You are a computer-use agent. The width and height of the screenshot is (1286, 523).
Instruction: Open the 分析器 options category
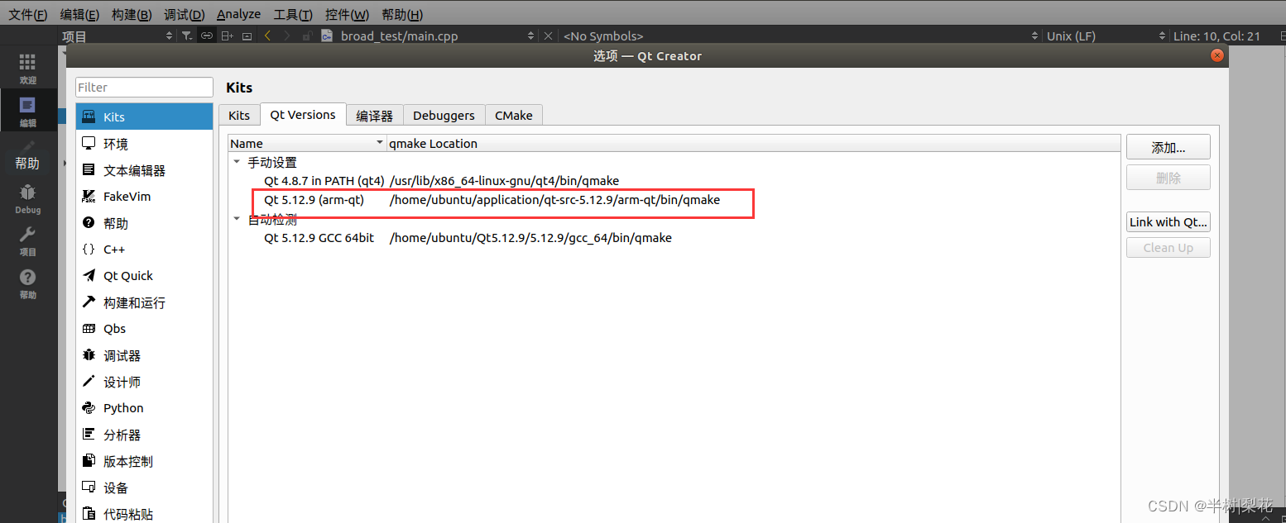[x=144, y=434]
